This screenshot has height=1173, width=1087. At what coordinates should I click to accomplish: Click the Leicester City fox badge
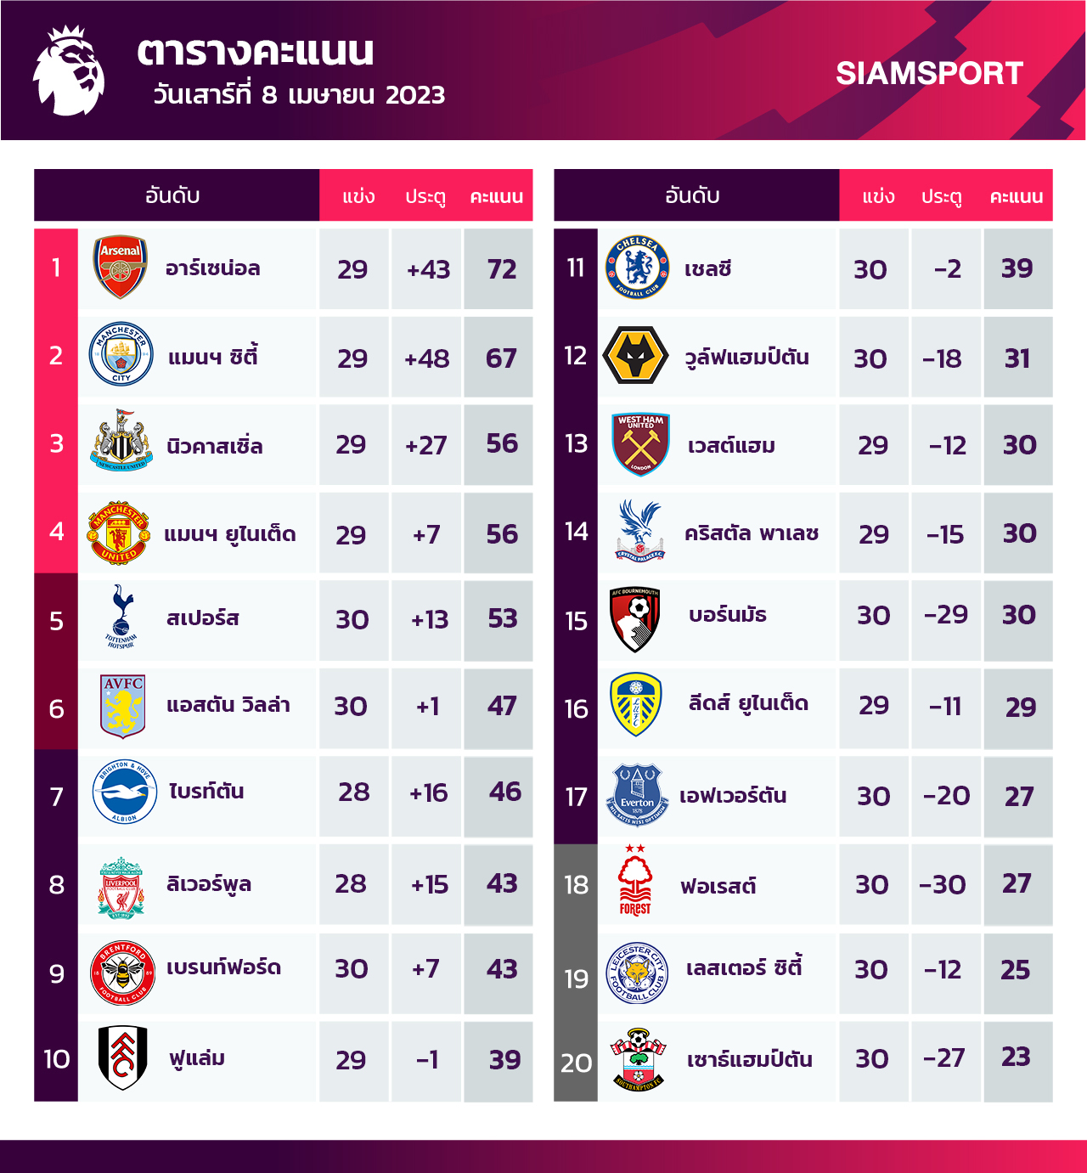tap(638, 972)
